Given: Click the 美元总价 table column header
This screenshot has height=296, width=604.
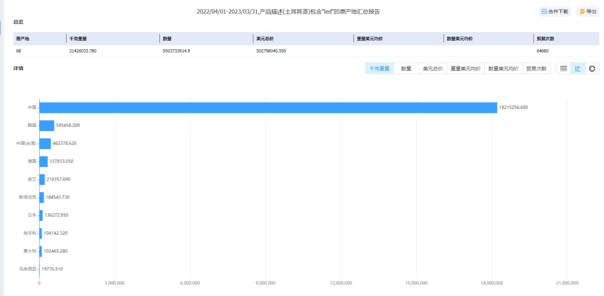Looking at the screenshot, I should pos(265,39).
